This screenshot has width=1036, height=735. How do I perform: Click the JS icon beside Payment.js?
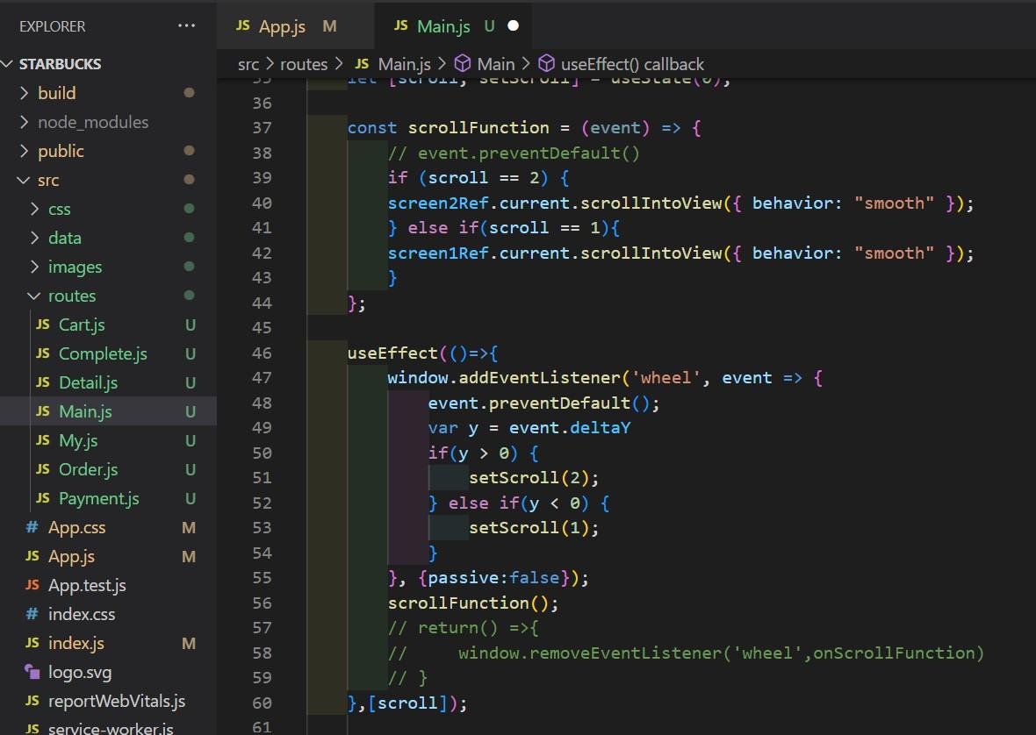click(43, 498)
